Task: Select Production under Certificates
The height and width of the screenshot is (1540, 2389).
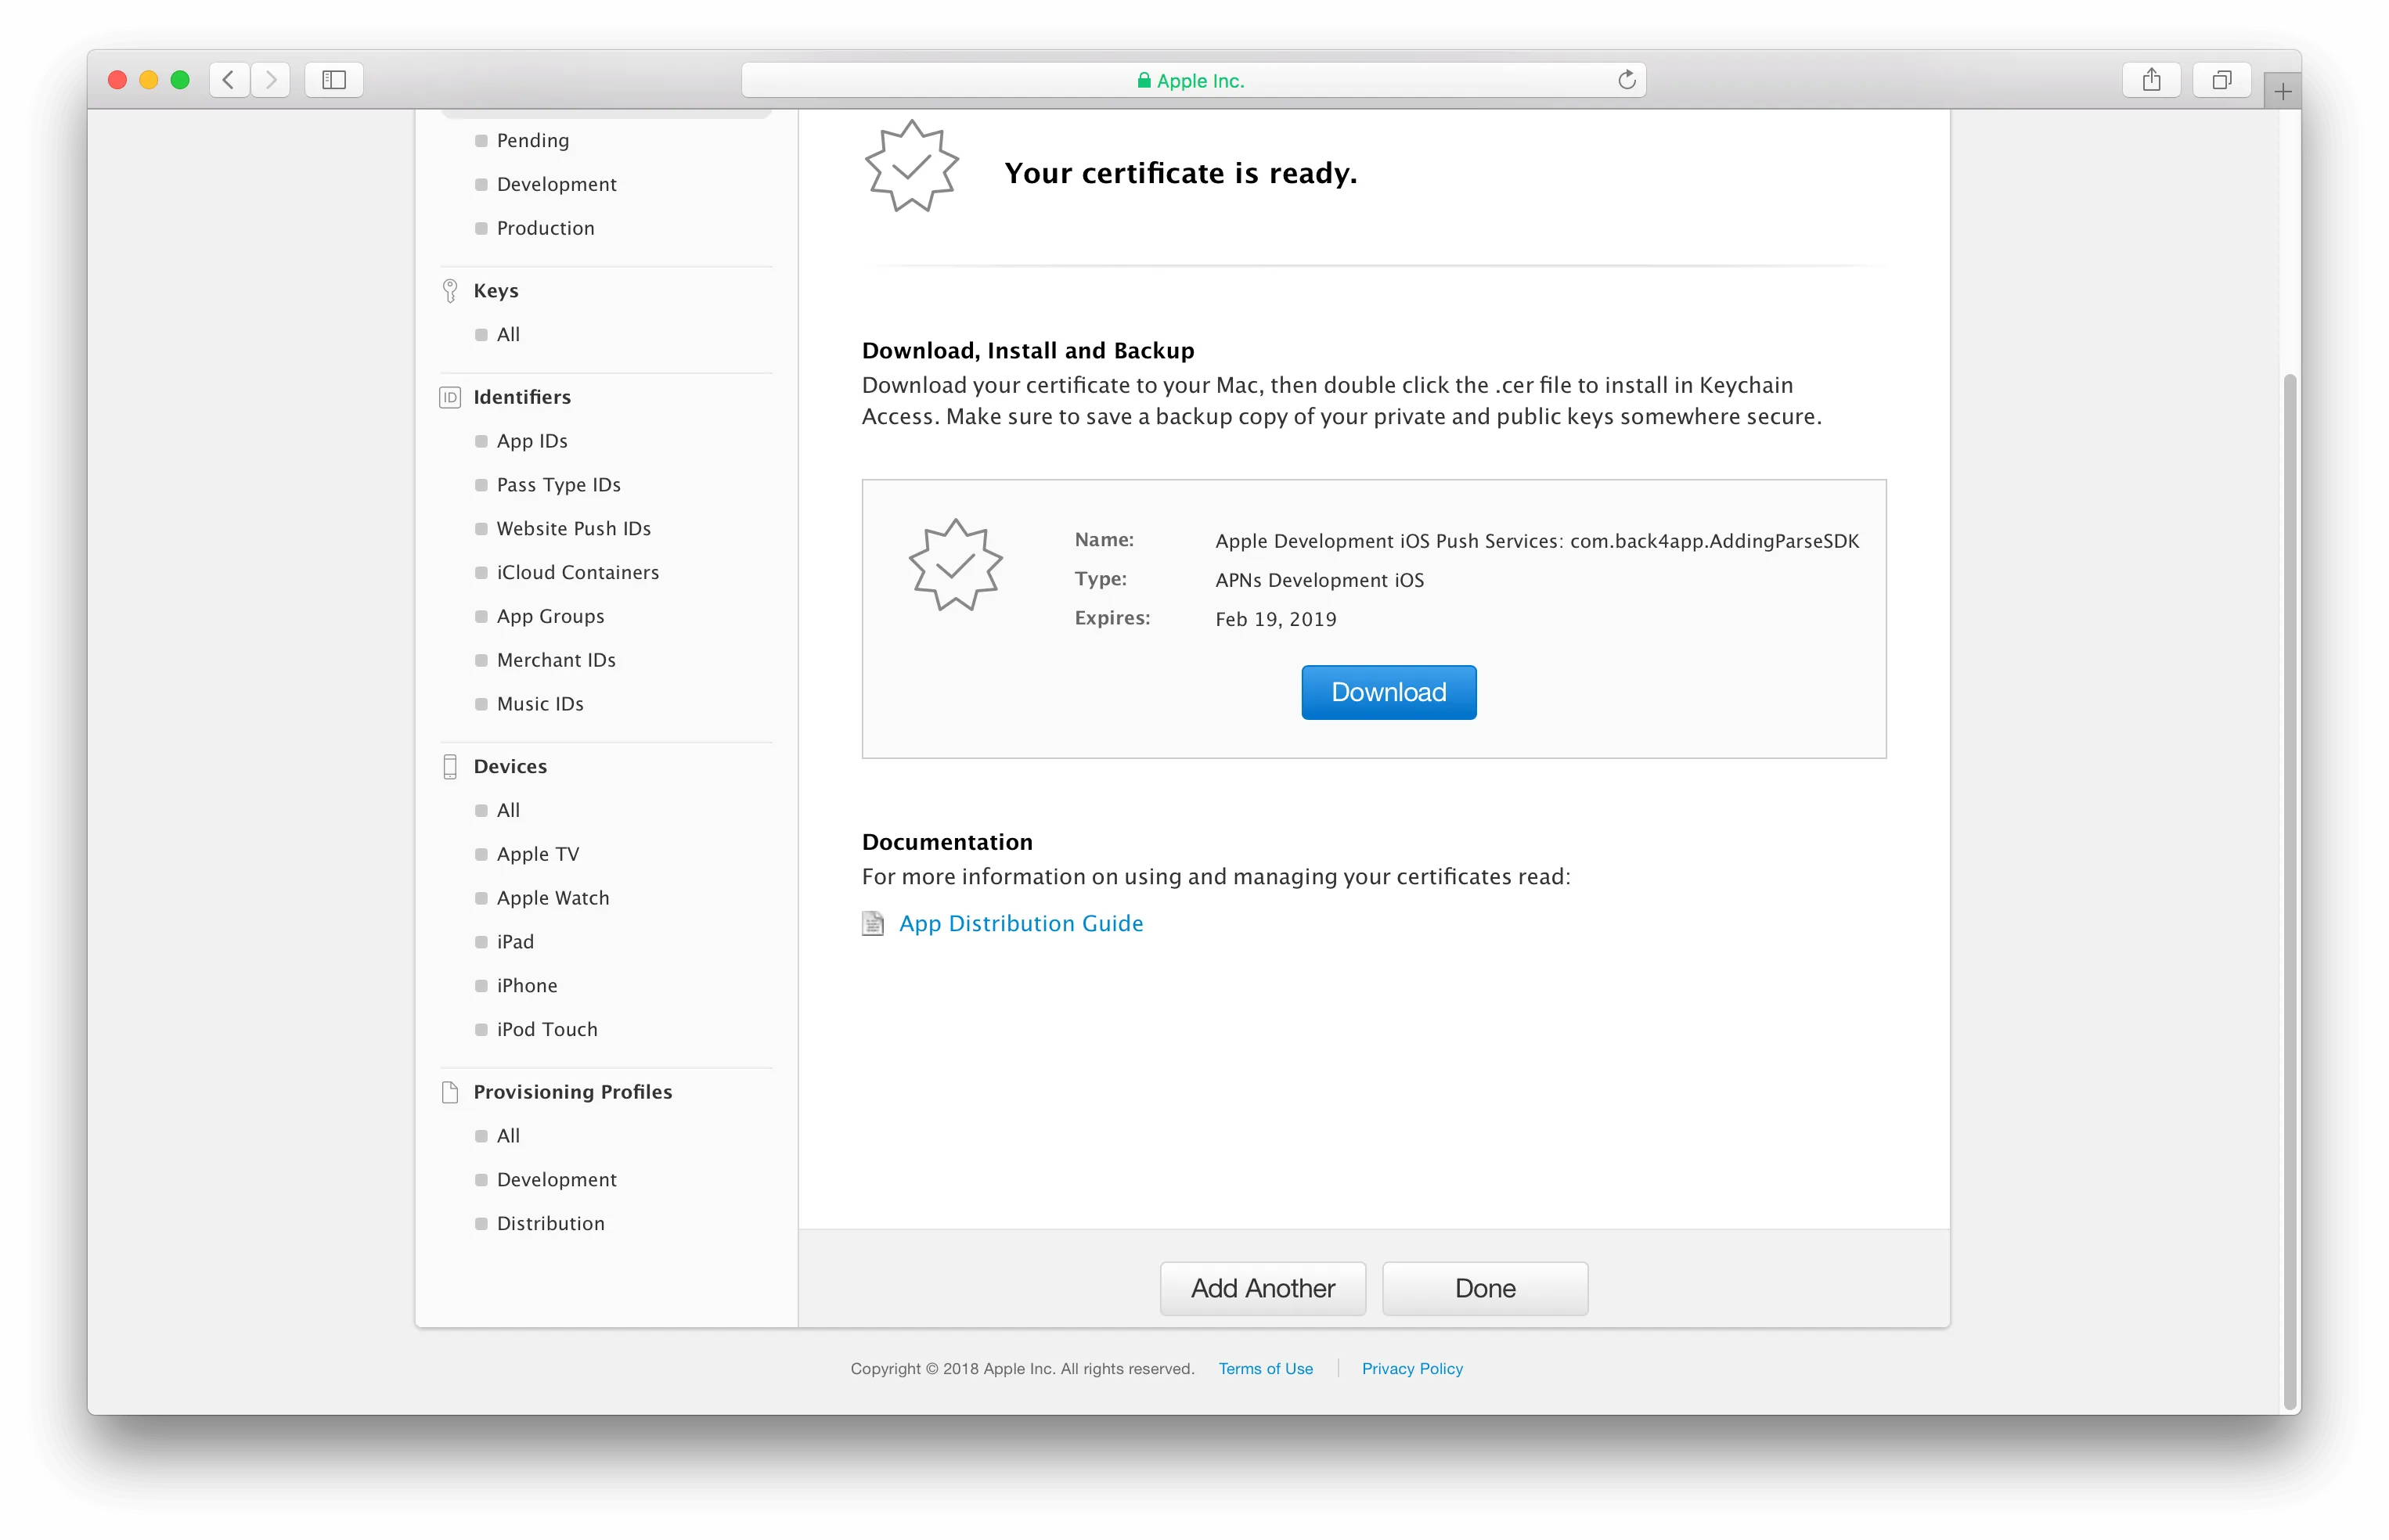Action: click(x=545, y=228)
